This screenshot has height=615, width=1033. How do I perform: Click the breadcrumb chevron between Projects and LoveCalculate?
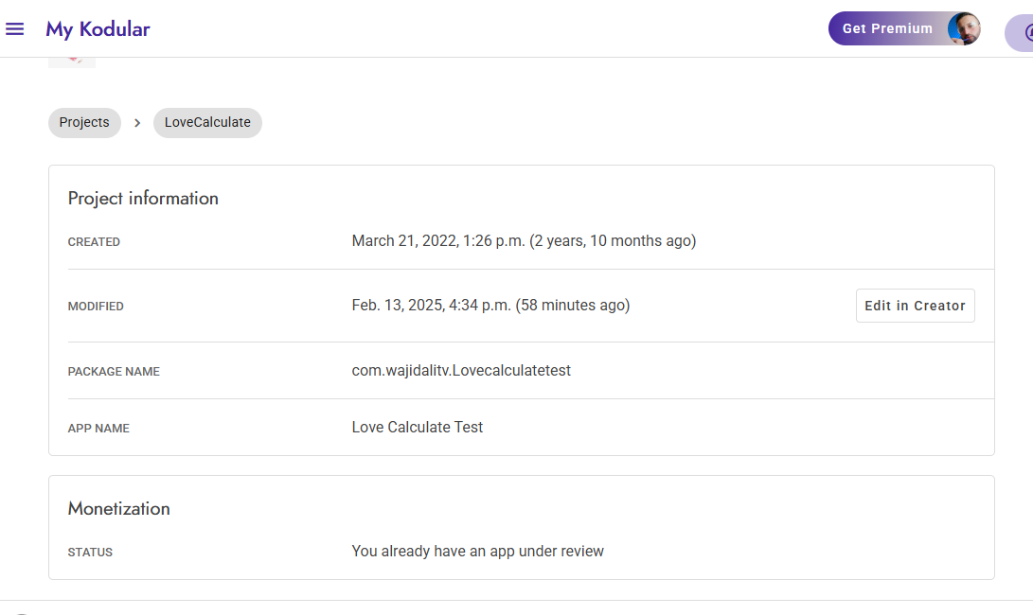[137, 123]
